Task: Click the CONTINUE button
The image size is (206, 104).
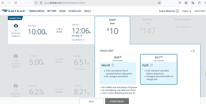Action: 117,101
